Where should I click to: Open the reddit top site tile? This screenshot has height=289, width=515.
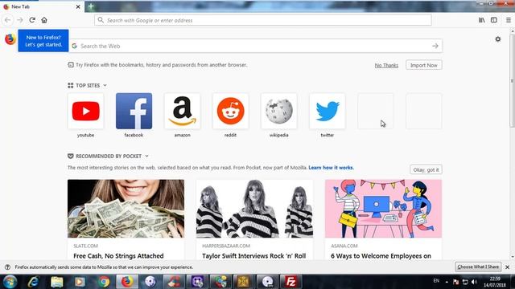(231, 111)
